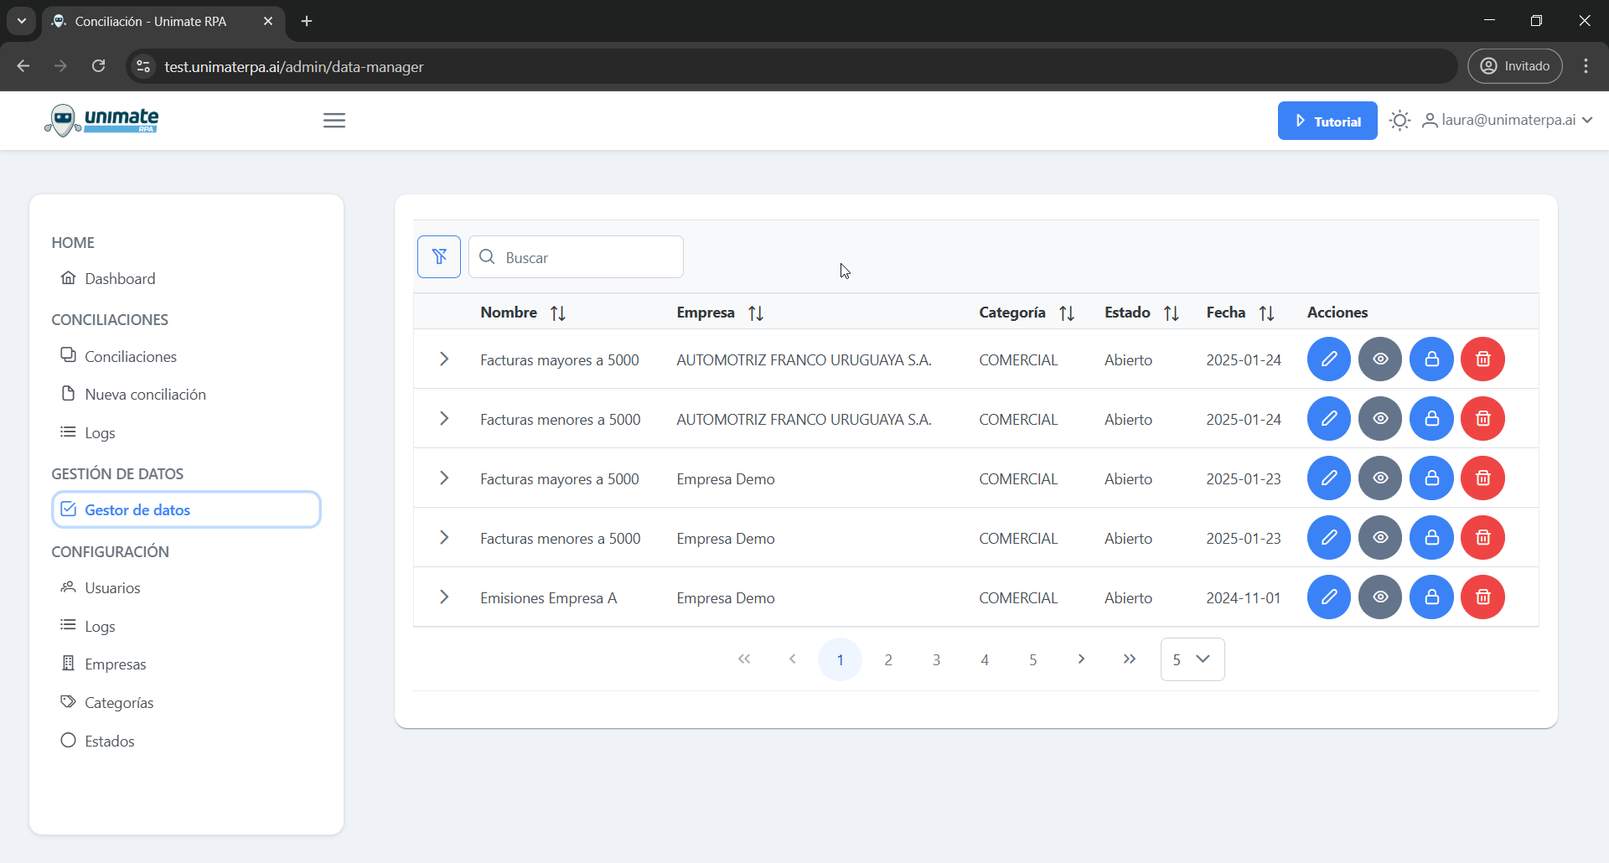Lock Facturas mayores a 5000 dated 2025-01-23
1609x863 pixels.
[x=1431, y=478]
